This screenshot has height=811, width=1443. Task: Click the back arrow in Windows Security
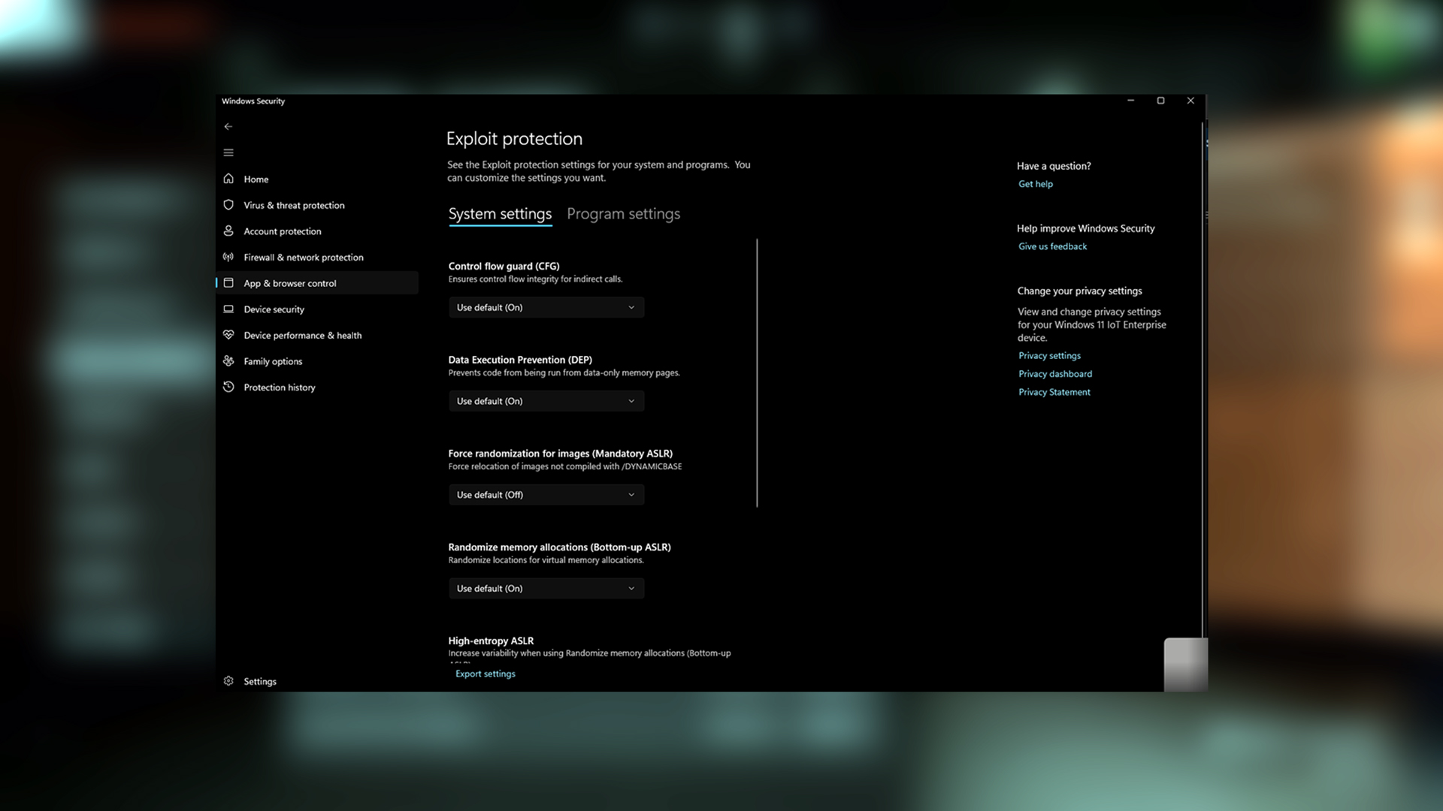[x=228, y=127]
